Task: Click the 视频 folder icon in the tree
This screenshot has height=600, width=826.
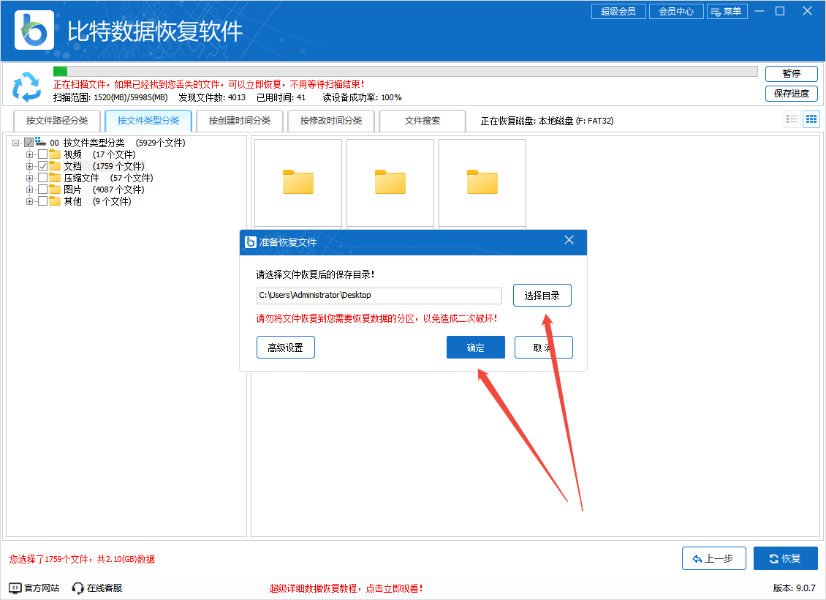Action: tap(55, 154)
